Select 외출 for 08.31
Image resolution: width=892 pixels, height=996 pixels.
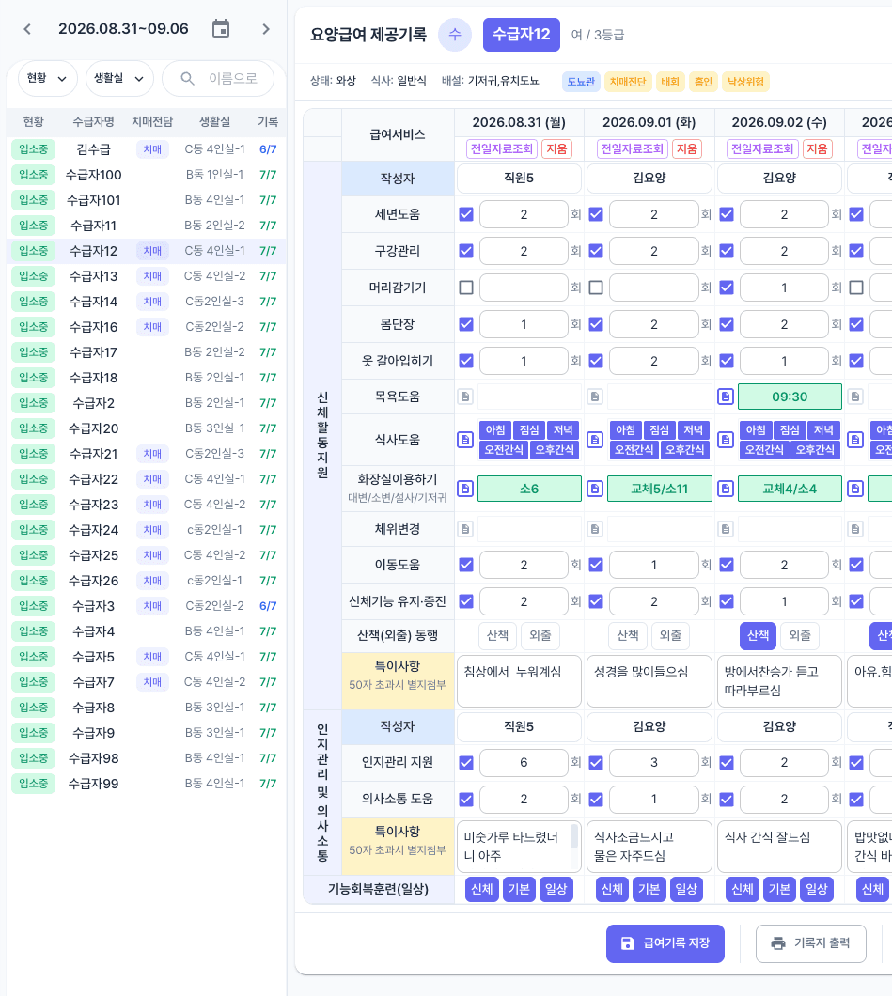tap(540, 635)
